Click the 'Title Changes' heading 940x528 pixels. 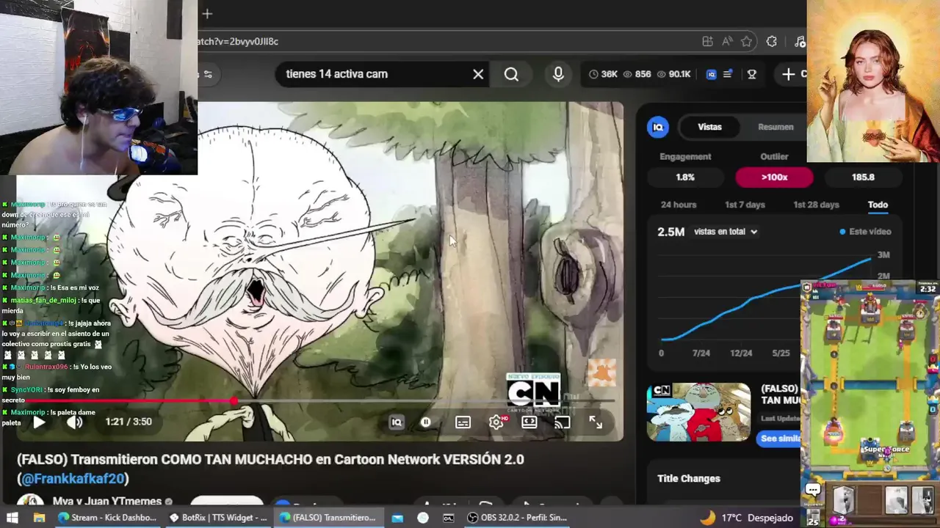point(689,478)
